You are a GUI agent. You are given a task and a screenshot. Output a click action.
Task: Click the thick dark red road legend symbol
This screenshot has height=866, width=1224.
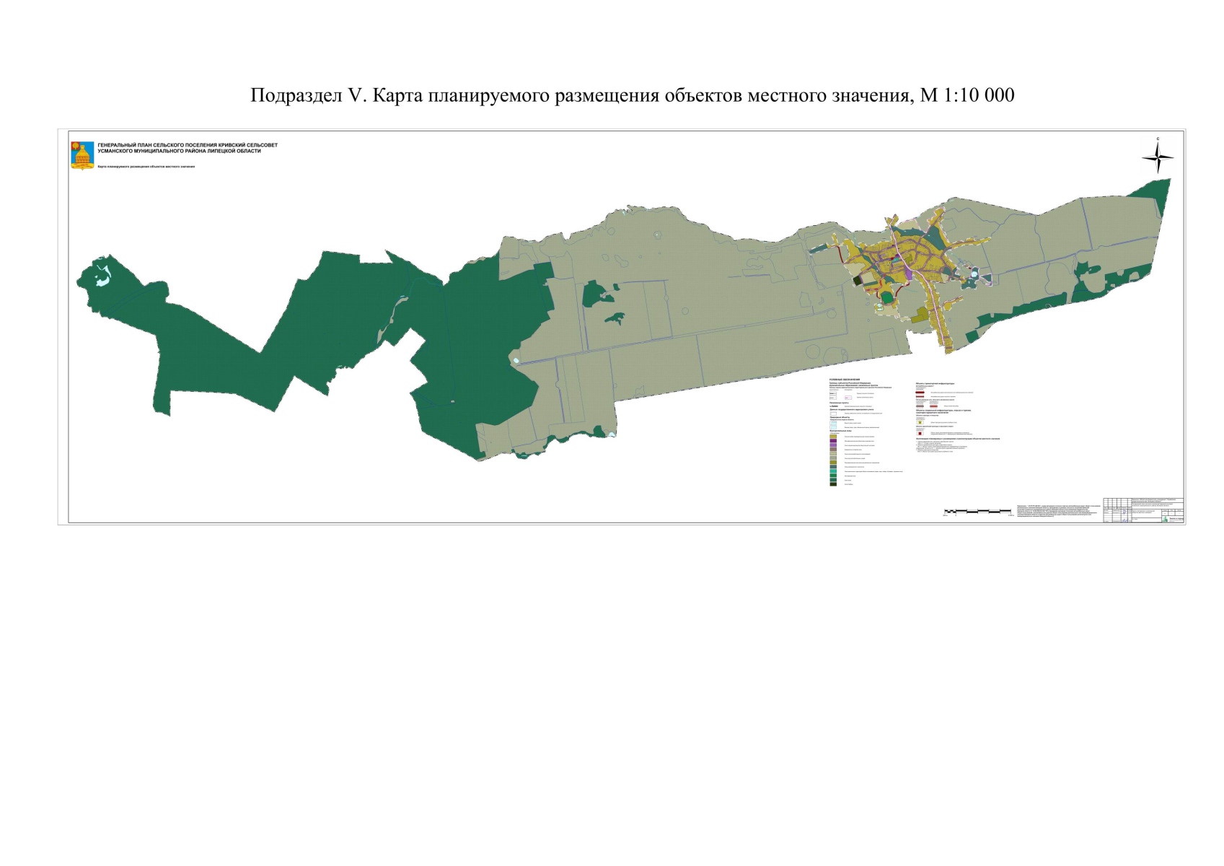920,393
